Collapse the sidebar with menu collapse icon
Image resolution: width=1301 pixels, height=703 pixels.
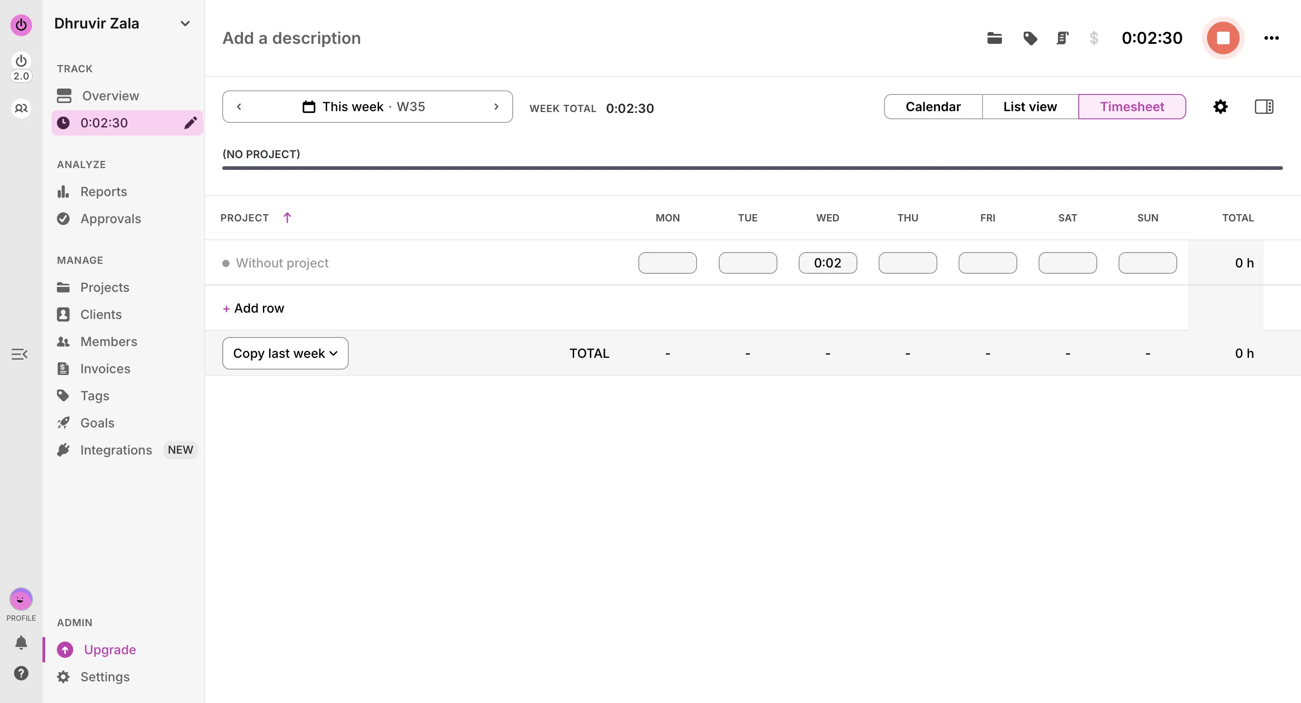pyautogui.click(x=19, y=354)
